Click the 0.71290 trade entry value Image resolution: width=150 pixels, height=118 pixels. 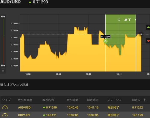coord(51,107)
